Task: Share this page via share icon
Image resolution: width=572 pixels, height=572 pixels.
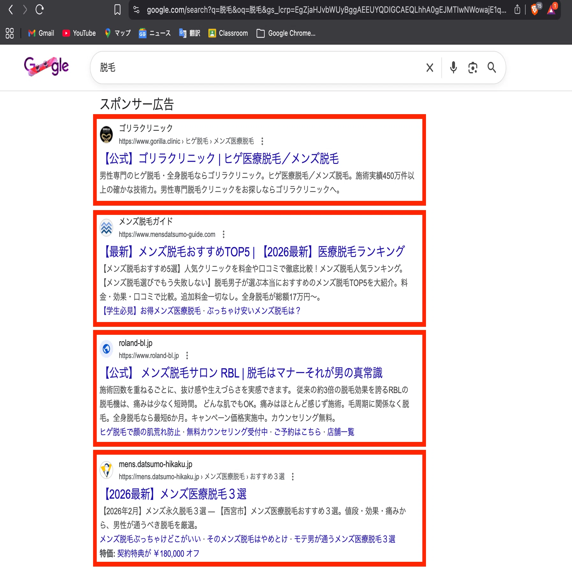Action: click(517, 10)
